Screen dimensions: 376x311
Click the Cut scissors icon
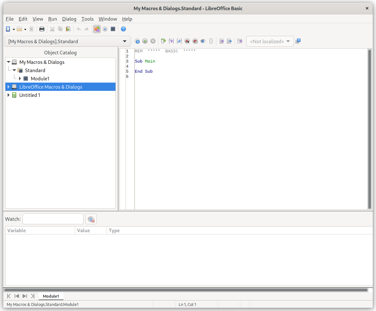click(52, 29)
